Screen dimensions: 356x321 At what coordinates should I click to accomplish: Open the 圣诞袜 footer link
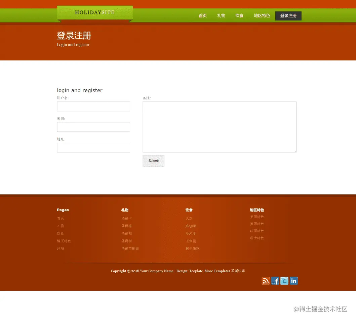click(126, 226)
